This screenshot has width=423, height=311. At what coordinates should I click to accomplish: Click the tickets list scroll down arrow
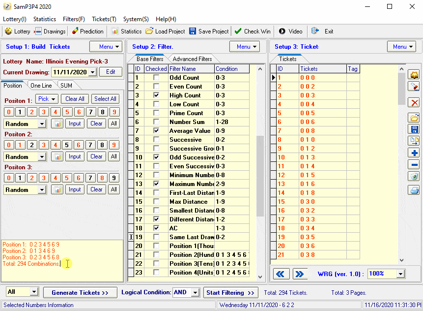[x=402, y=260]
